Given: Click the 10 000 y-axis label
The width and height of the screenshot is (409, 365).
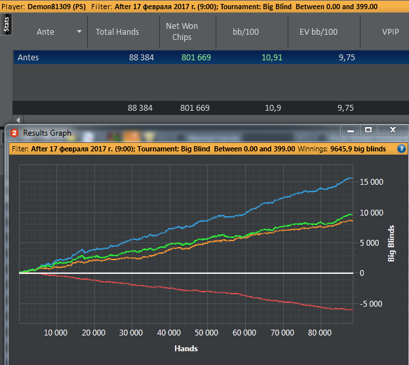Looking at the screenshot, I should [372, 213].
